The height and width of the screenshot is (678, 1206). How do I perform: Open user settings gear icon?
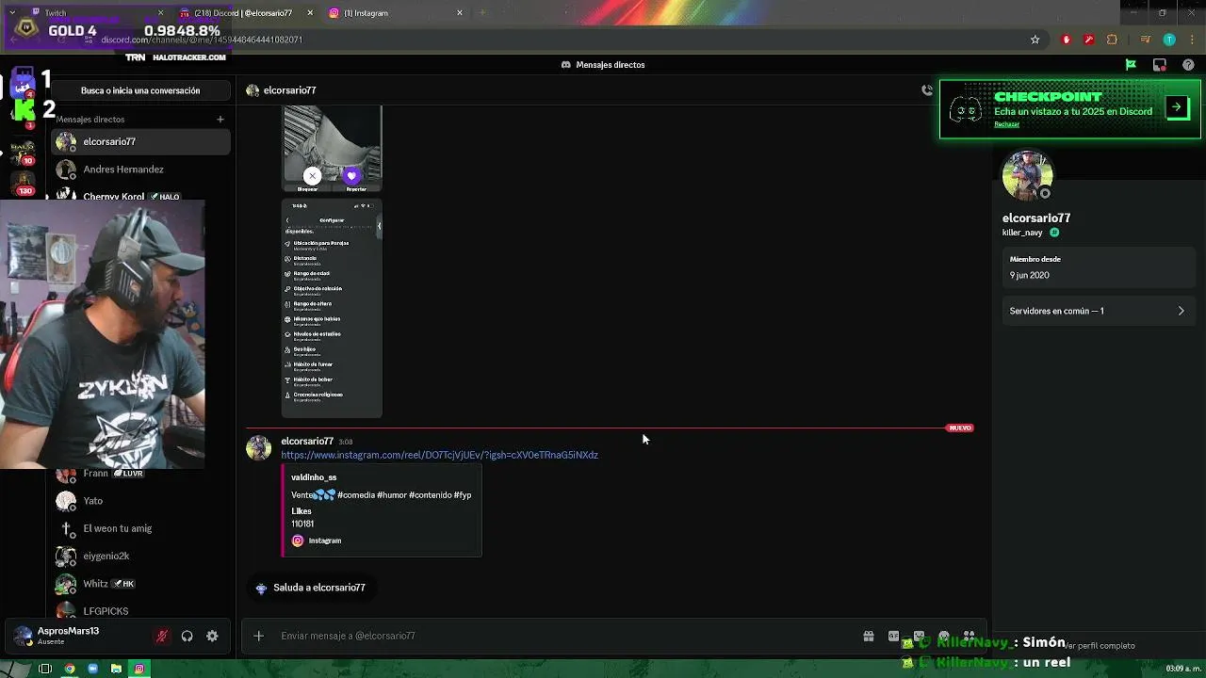point(212,637)
